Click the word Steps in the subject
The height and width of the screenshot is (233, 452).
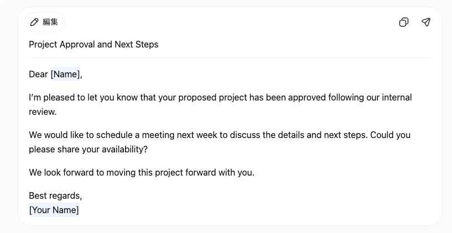pyautogui.click(x=147, y=45)
